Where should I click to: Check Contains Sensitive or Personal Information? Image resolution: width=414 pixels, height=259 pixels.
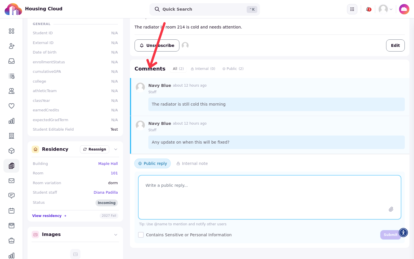(x=141, y=235)
